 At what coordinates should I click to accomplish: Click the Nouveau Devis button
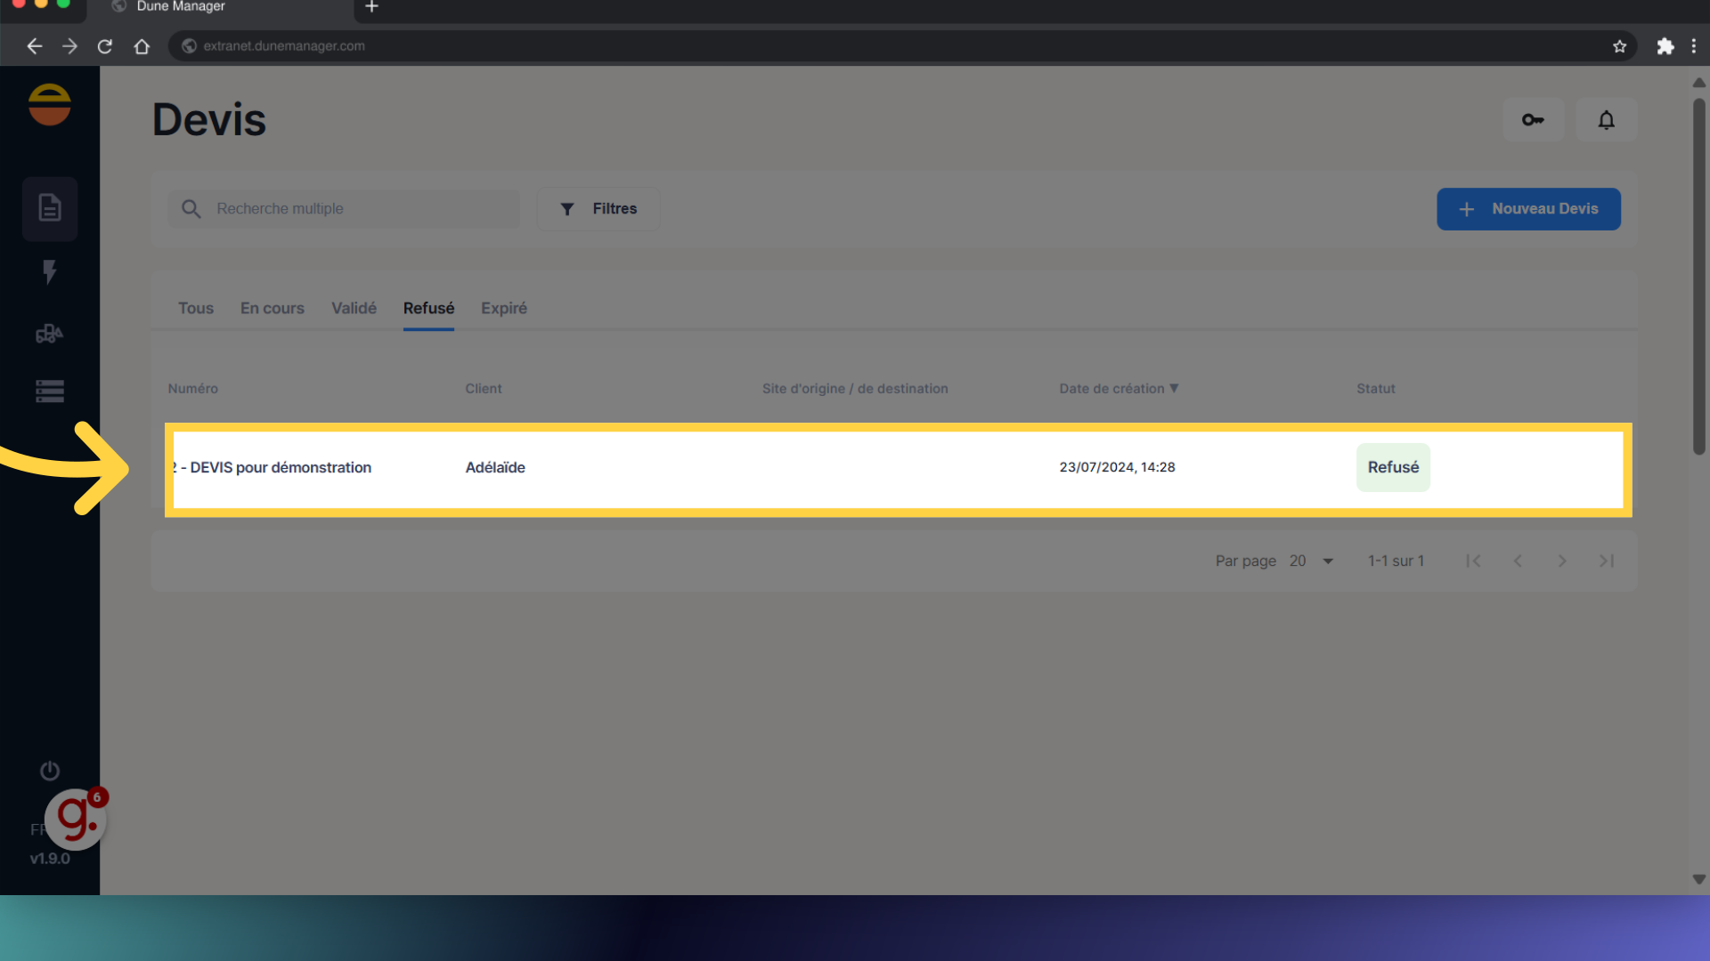tap(1528, 209)
